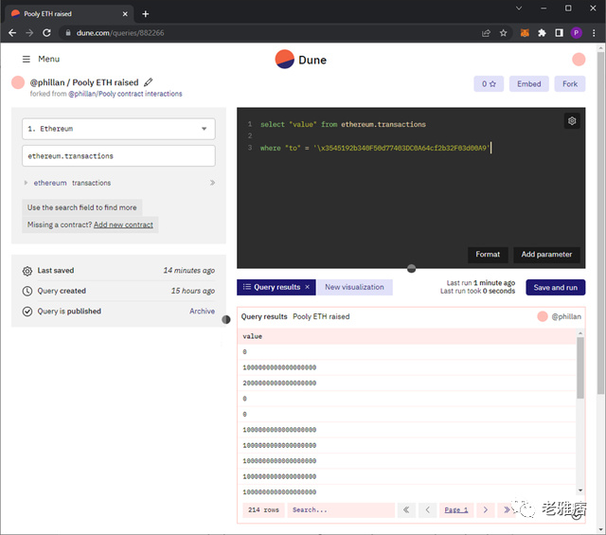This screenshot has height=535, width=606.
Task: Click Add parameter button
Action: coord(546,255)
